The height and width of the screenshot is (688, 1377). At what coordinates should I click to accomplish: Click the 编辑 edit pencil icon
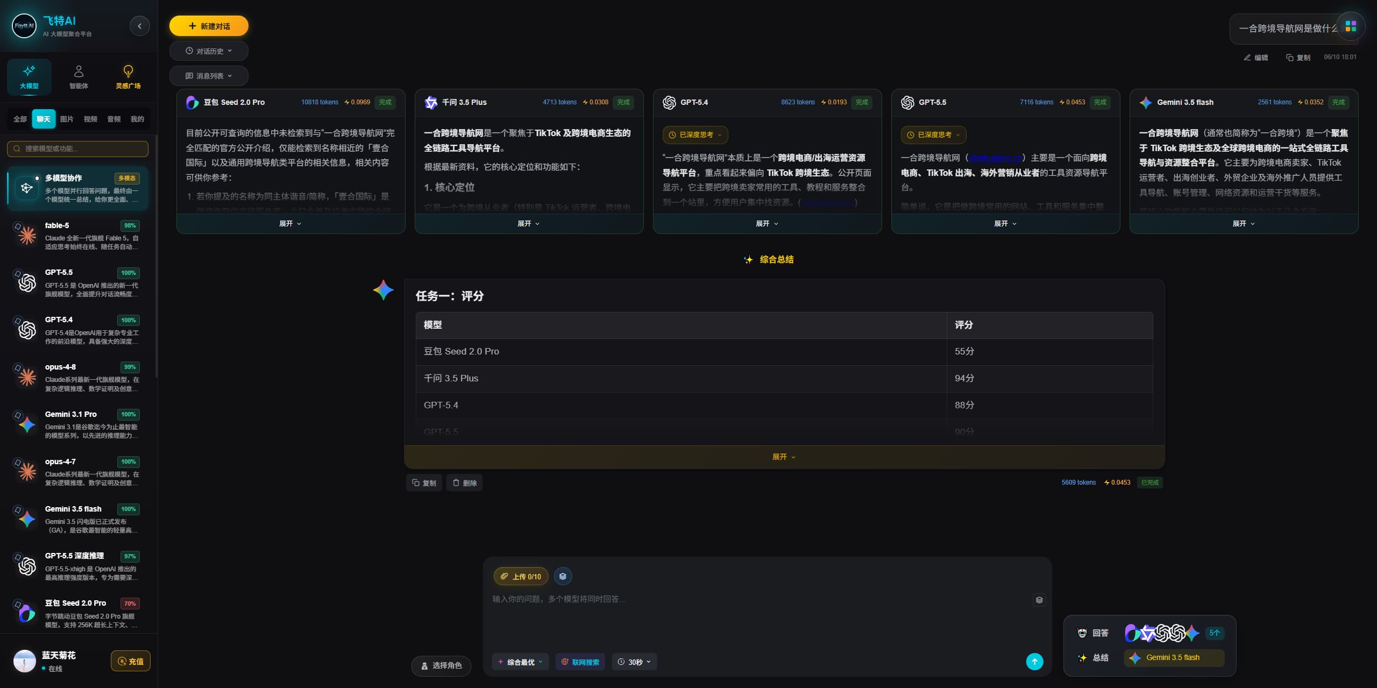click(1247, 58)
